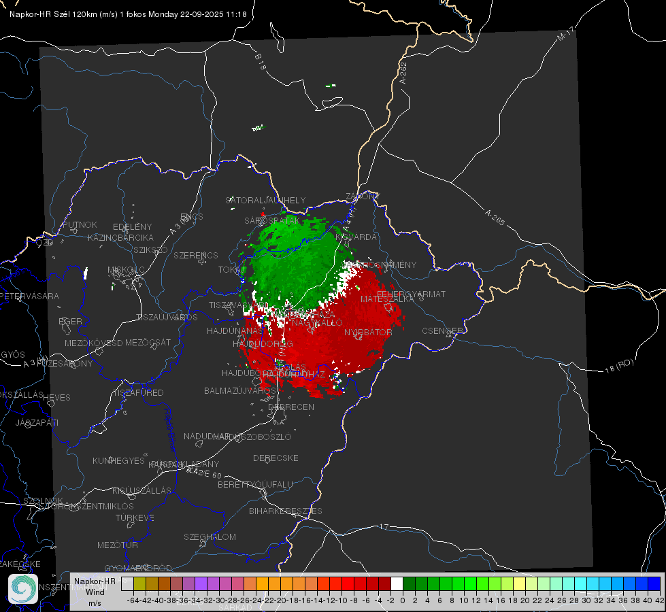Image resolution: width=666 pixels, height=612 pixels.
Task: Click the KAZINCBARCIKA label
Action: coord(120,237)
